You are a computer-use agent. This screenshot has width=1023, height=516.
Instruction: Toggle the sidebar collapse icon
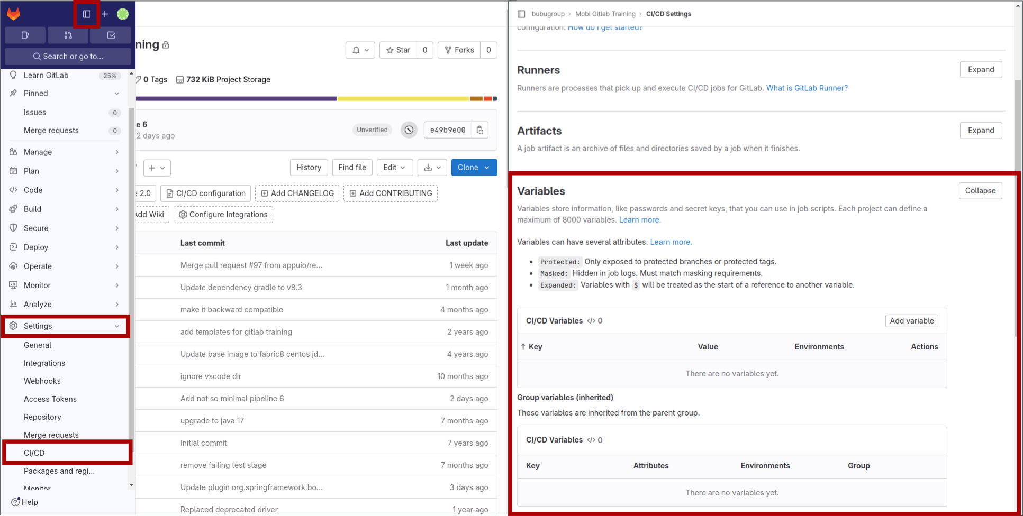86,14
